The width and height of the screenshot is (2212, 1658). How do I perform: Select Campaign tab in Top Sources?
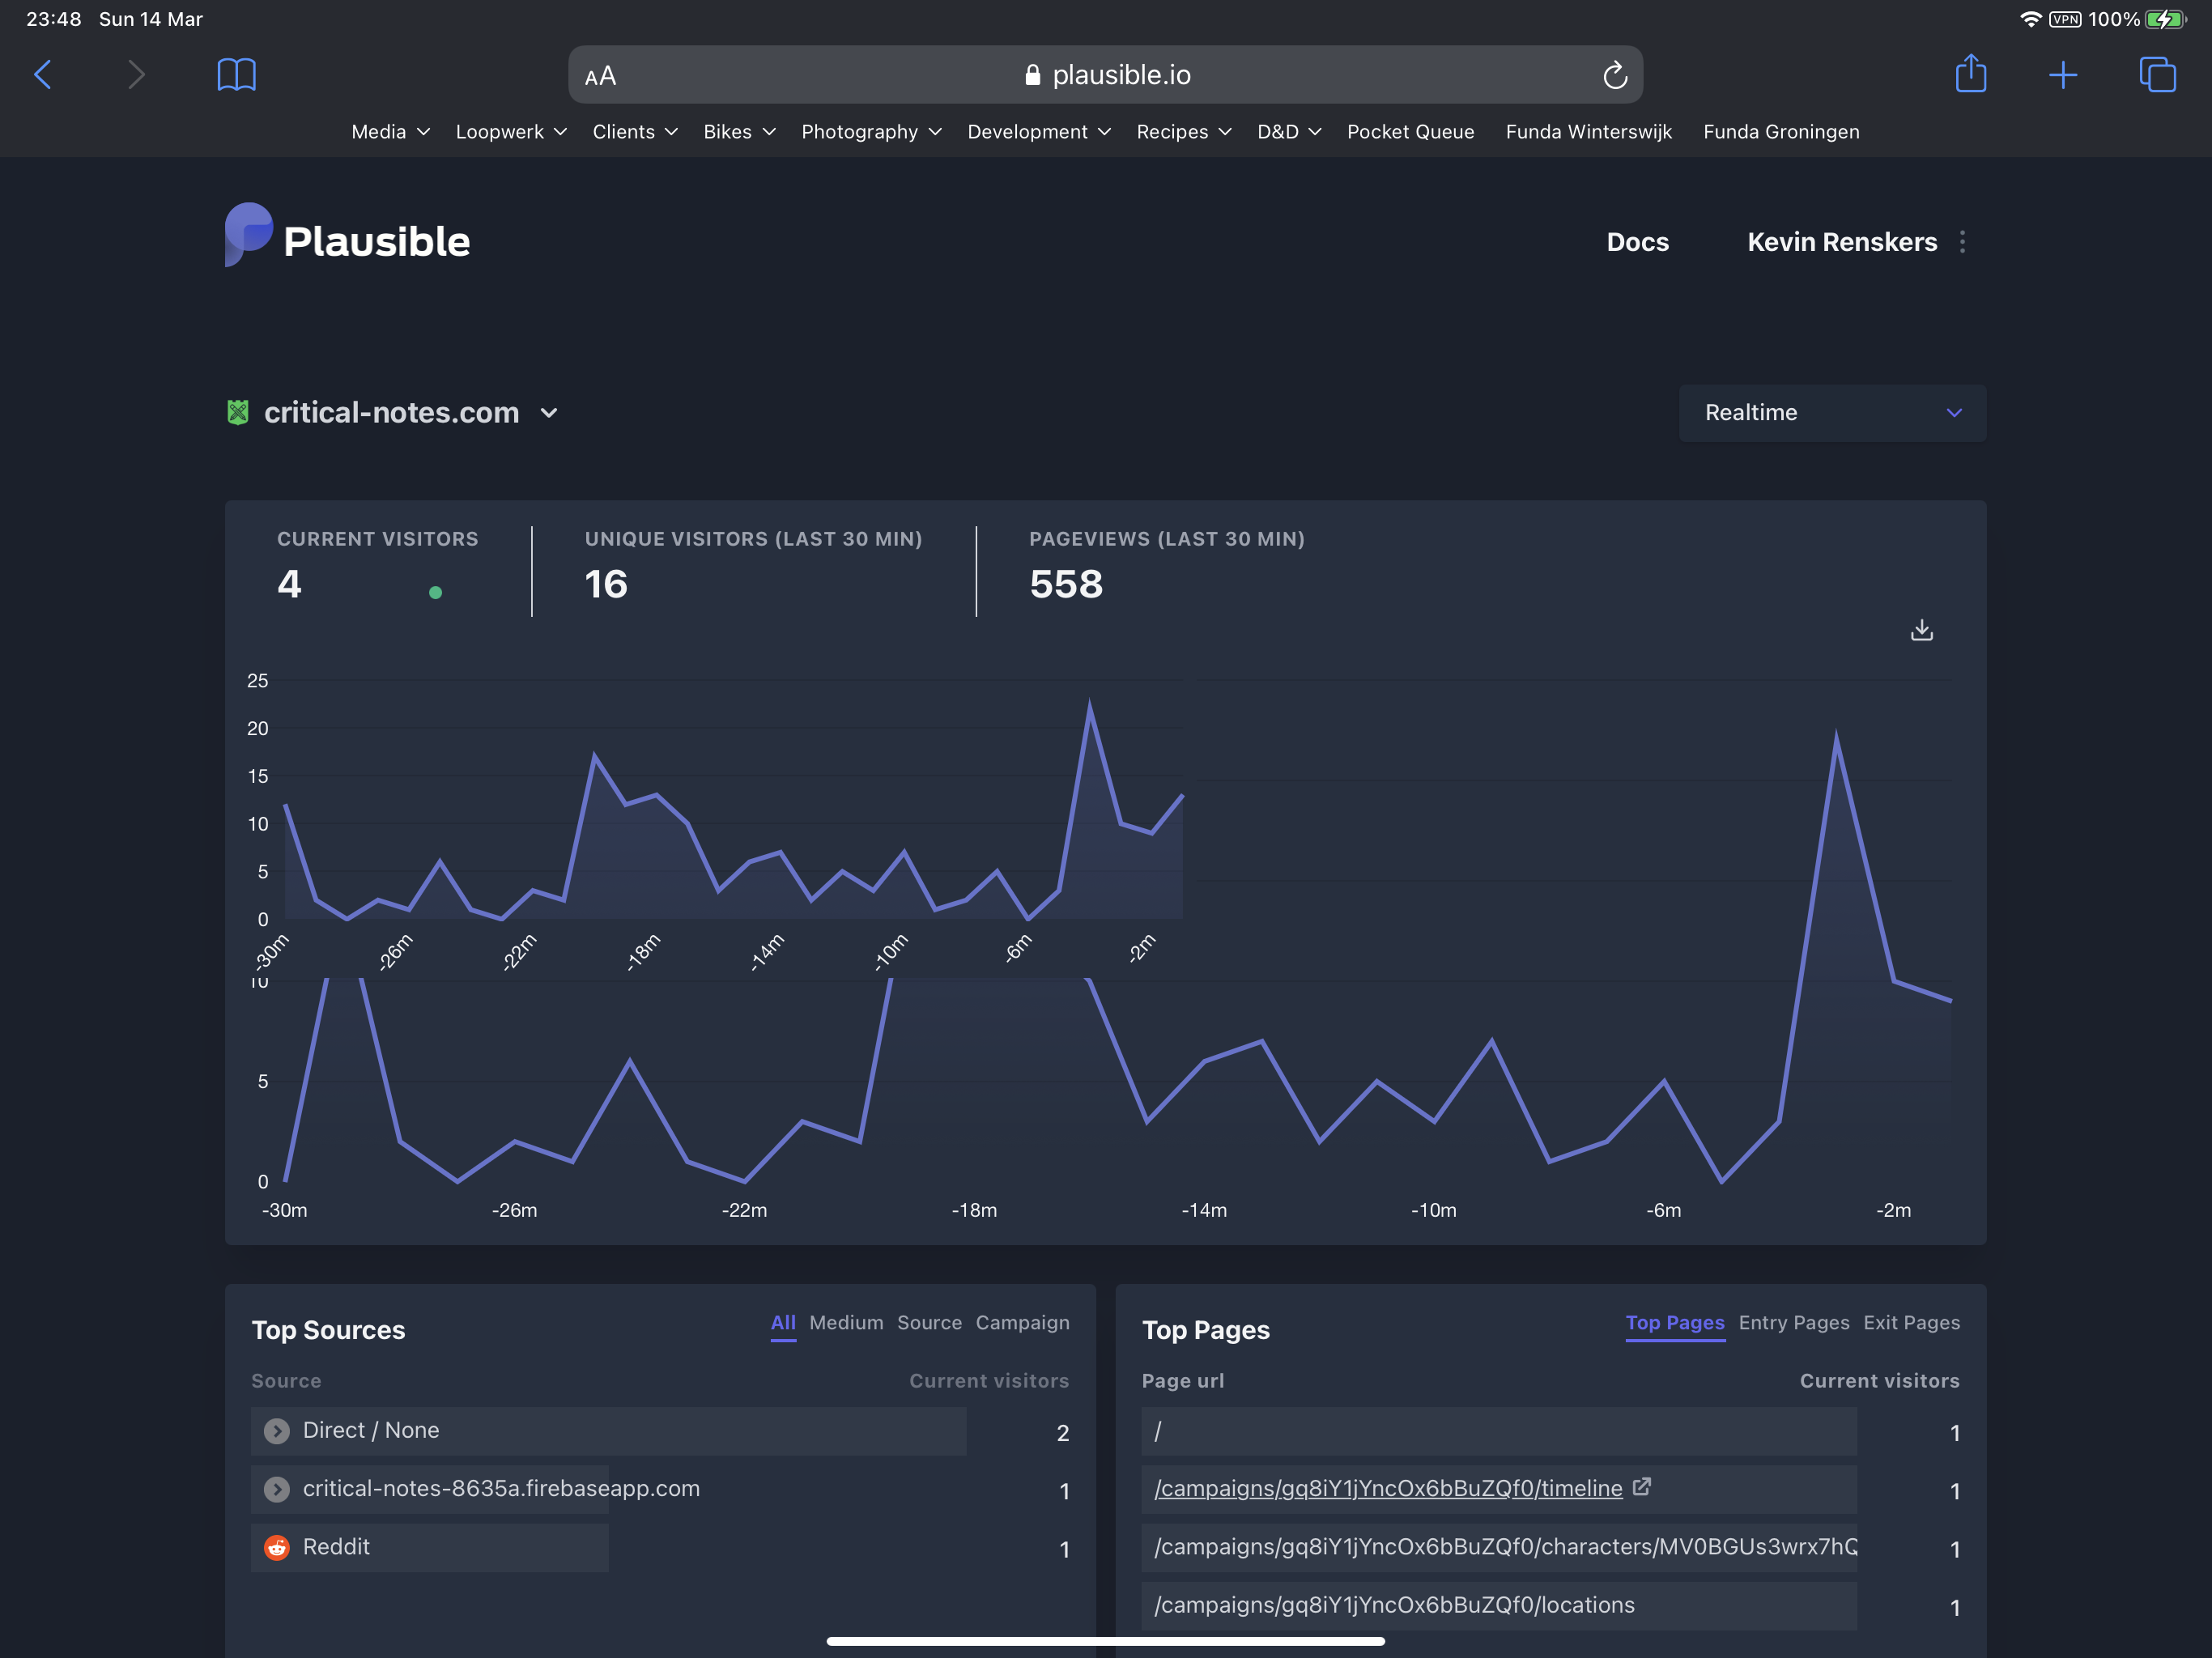tap(1022, 1322)
